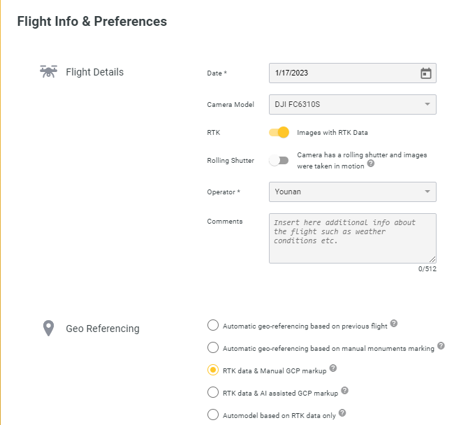Select the RTK data & Manual GCP markup option
The image size is (468, 425).
coord(213,370)
